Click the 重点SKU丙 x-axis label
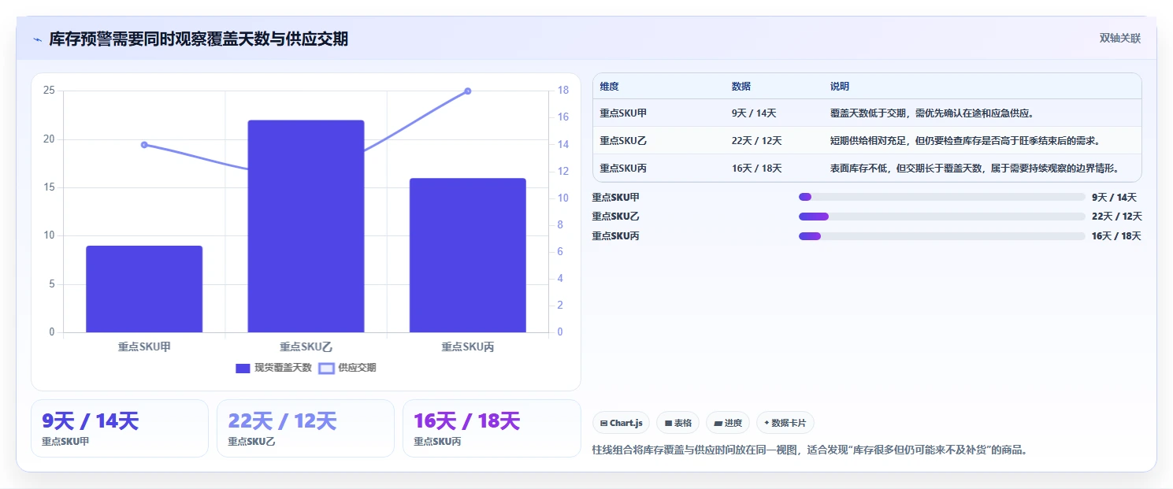This screenshot has width=1173, height=489. click(467, 346)
